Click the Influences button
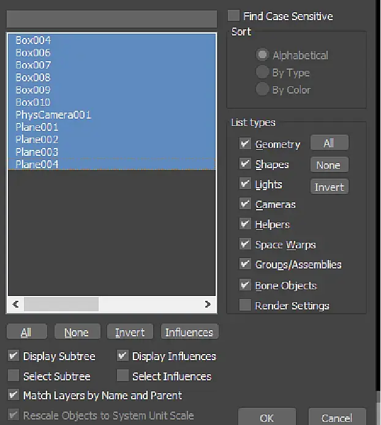381x425 pixels. [189, 332]
